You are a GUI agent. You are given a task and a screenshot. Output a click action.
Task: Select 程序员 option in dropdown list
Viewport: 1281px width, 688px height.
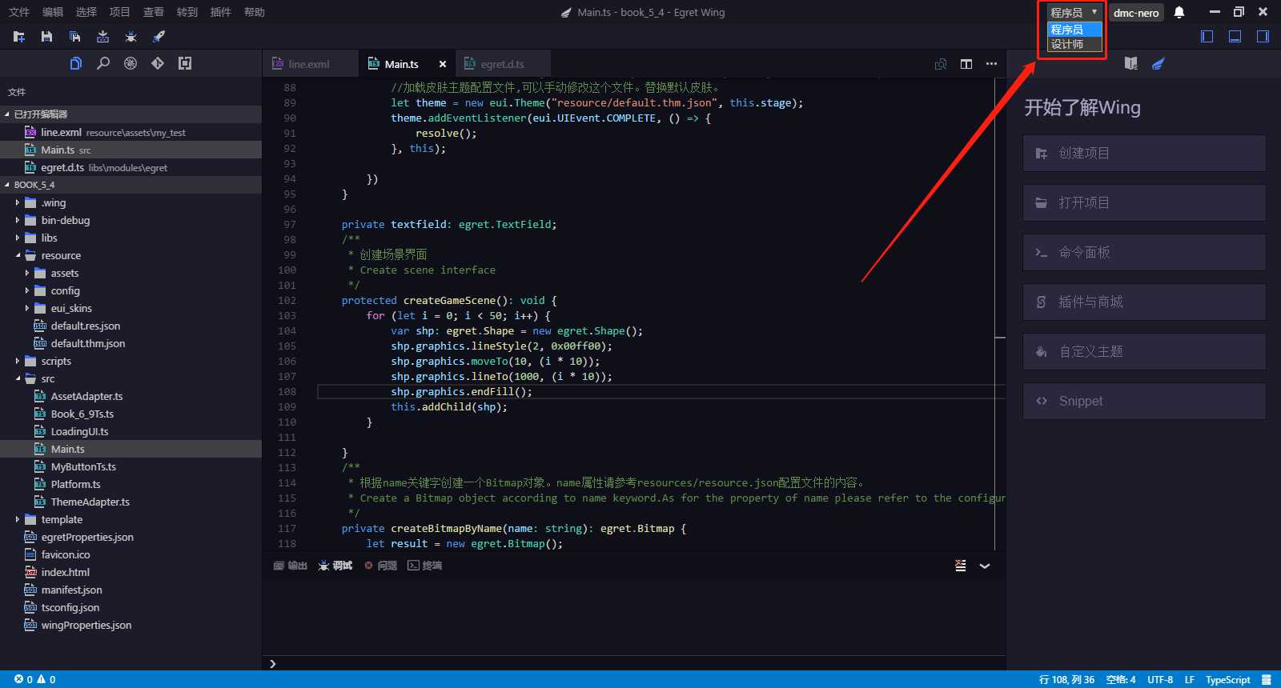click(x=1074, y=30)
